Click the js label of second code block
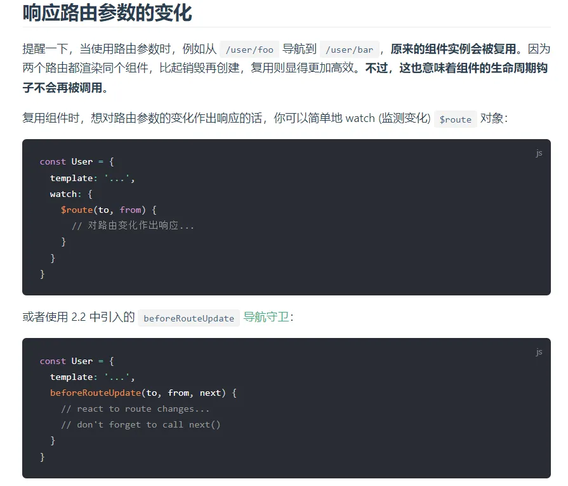This screenshot has height=486, width=568. point(539,351)
